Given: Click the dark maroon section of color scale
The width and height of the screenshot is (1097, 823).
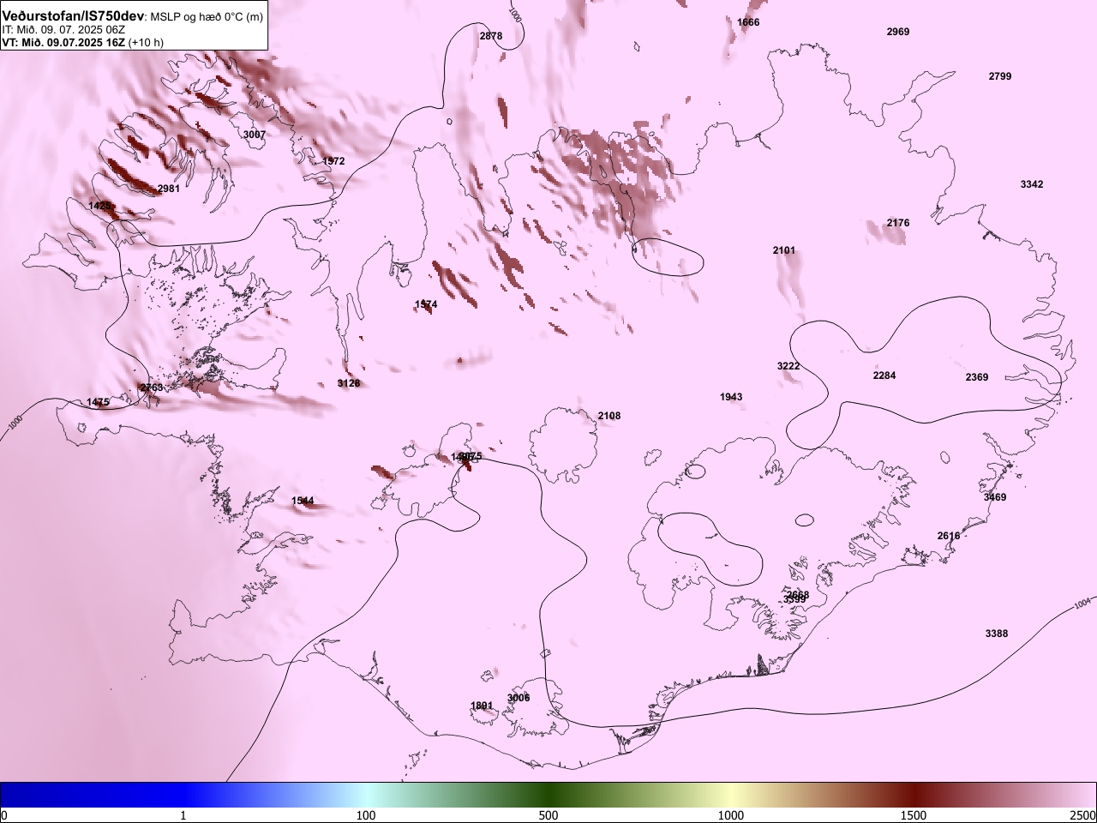Looking at the screenshot, I should [914, 795].
